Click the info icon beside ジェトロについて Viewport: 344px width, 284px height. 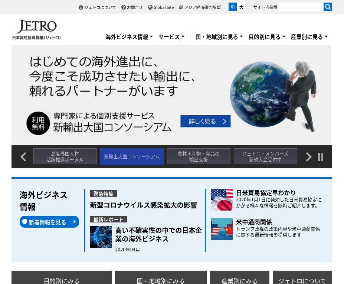pyautogui.click(x=81, y=7)
